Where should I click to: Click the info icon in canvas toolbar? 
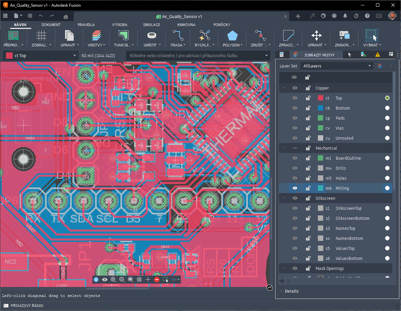coord(96,280)
